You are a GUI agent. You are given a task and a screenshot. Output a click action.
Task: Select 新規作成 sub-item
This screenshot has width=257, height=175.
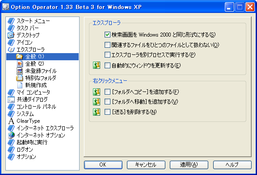[x=36, y=85]
